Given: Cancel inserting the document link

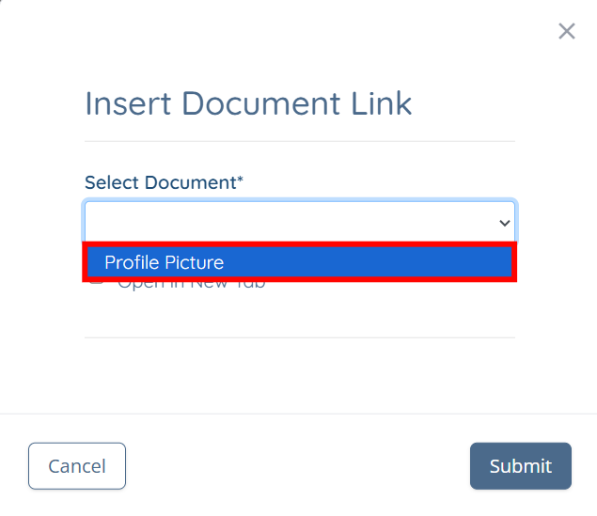Looking at the screenshot, I should click(x=77, y=466).
